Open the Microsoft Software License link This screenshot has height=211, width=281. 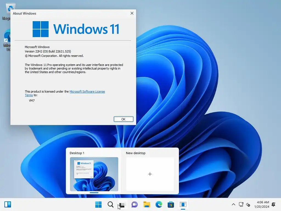coord(87,91)
